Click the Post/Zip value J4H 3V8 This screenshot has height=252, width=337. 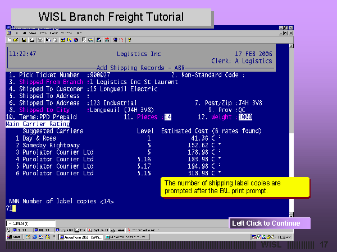[251, 103]
